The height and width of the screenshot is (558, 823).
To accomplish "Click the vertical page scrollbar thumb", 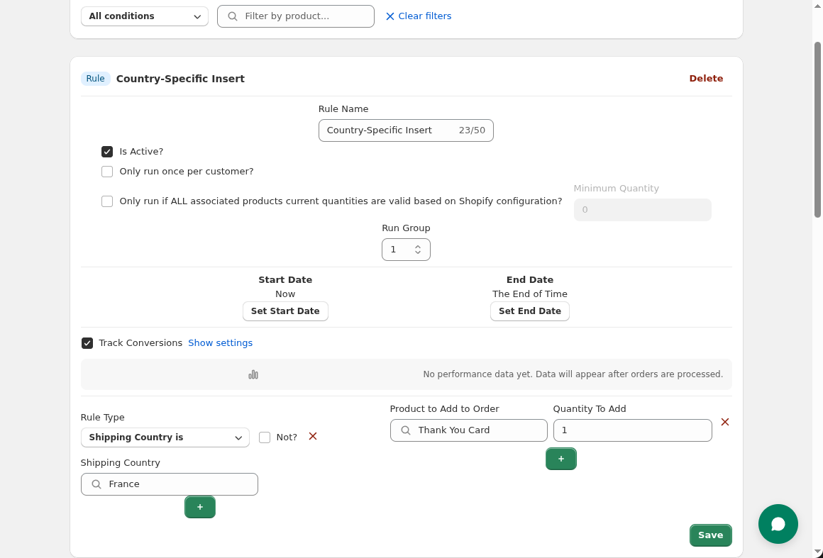I will (x=817, y=130).
